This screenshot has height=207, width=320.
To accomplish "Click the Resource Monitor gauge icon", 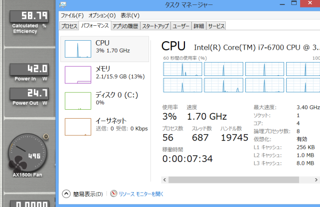I will coord(114,194).
